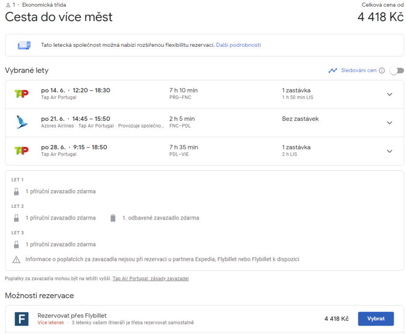Open the Další podrobnosti link
The image size is (406, 334).
pos(238,45)
